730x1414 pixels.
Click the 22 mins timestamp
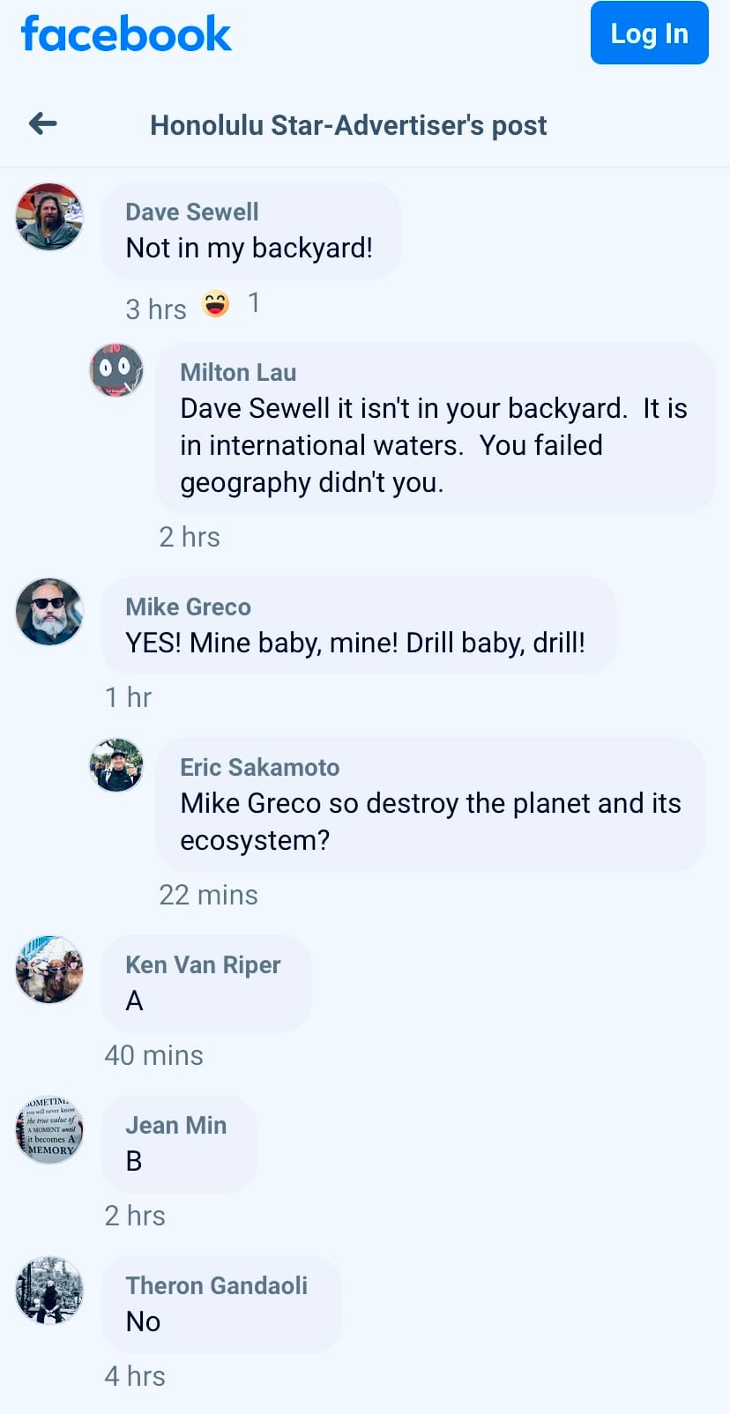tap(208, 895)
